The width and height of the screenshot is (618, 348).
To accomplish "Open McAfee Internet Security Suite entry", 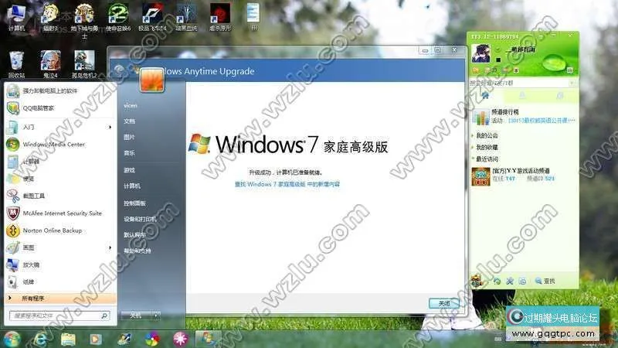I will (x=59, y=213).
